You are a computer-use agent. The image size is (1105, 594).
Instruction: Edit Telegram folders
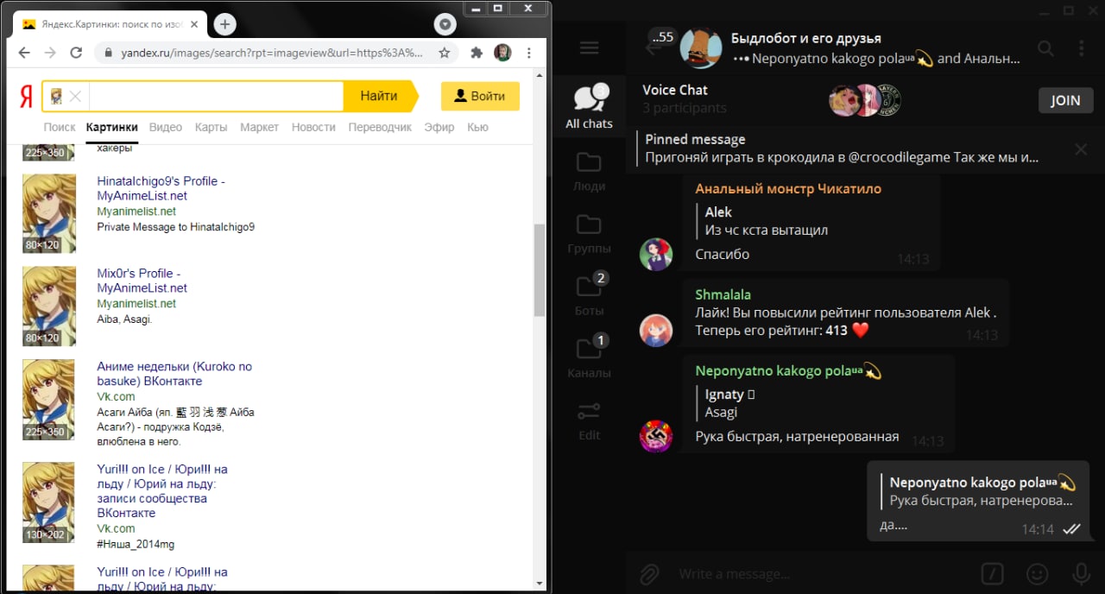pyautogui.click(x=590, y=420)
